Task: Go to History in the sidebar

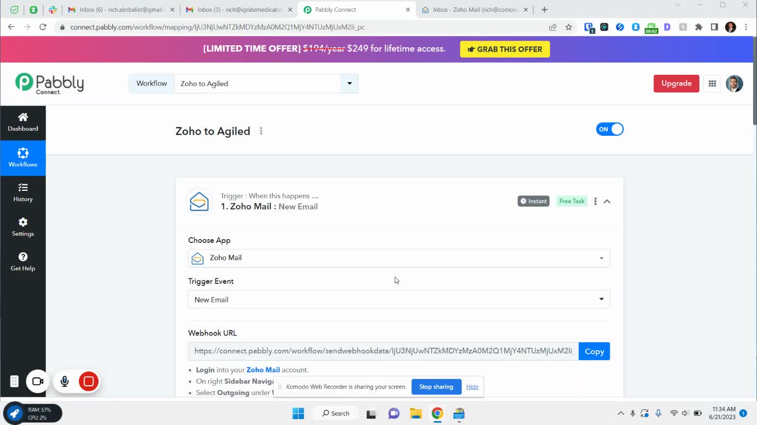Action: pos(23,192)
